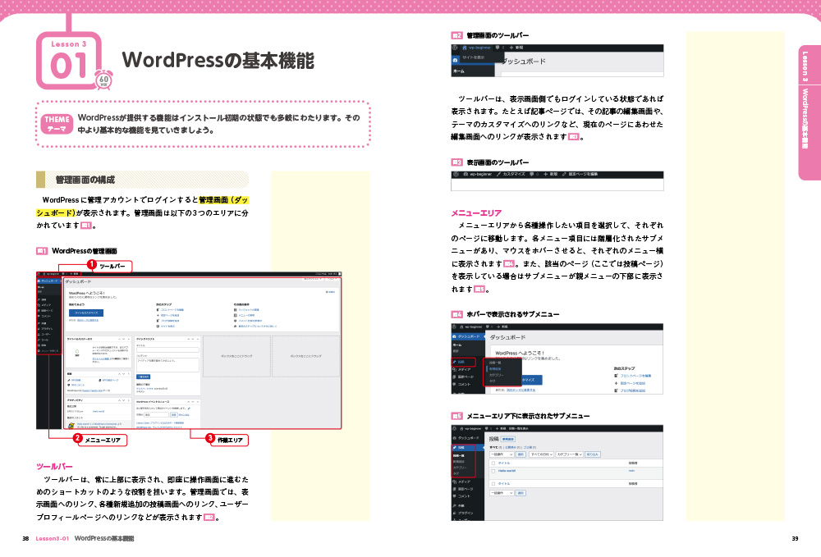Click 固定ページを追加 link in figure 4
The height and width of the screenshot is (557, 821).
632,383
